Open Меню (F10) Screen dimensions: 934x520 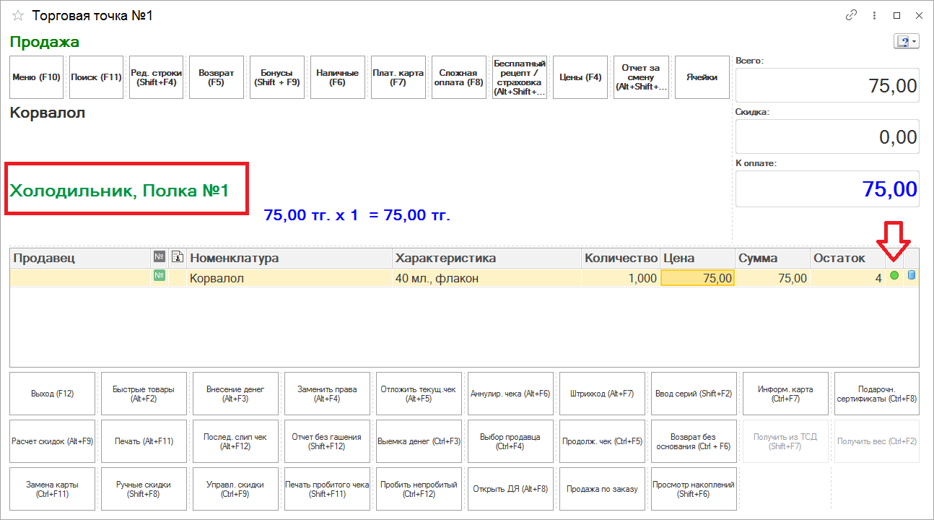click(x=37, y=77)
